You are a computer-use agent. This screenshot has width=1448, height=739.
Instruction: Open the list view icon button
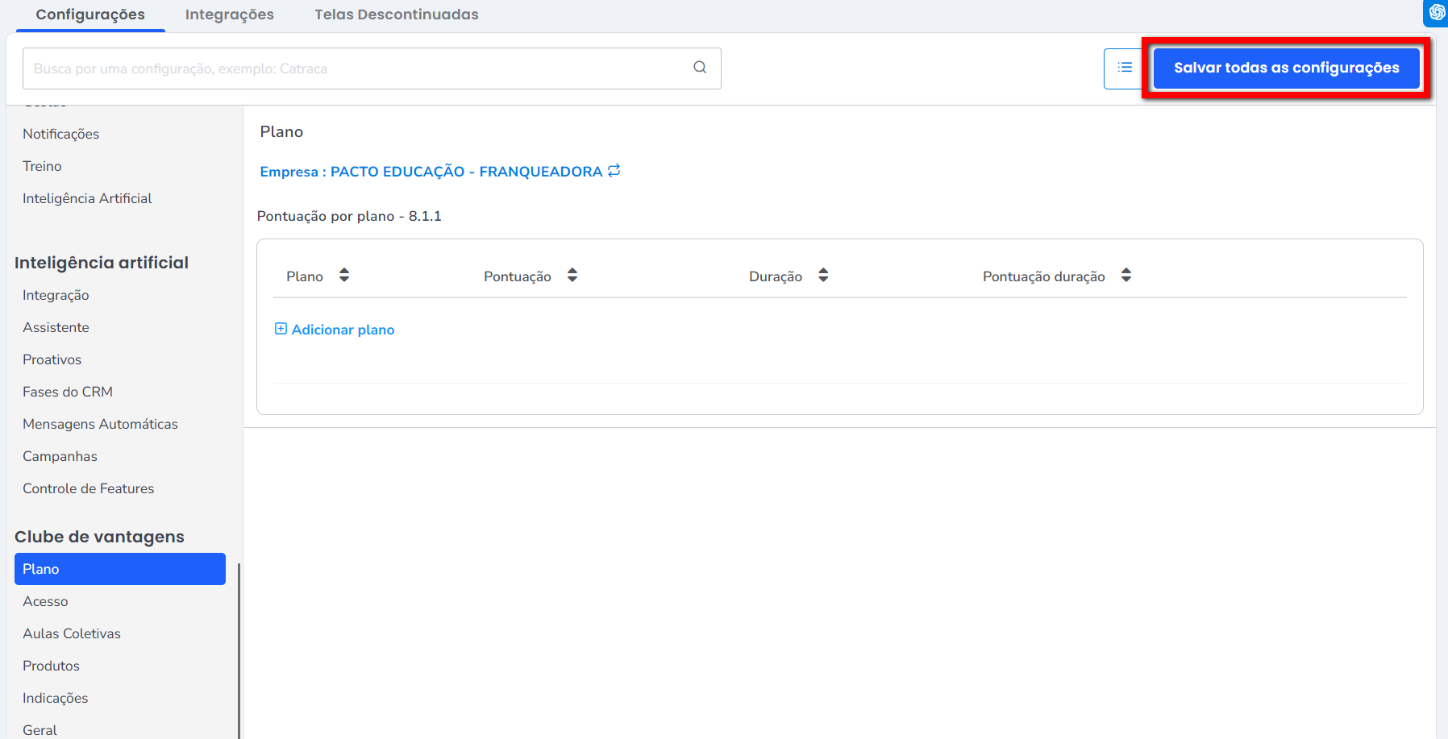click(x=1124, y=69)
